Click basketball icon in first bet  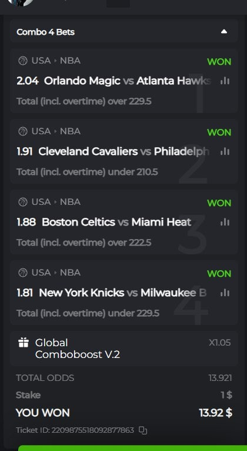[23, 61]
